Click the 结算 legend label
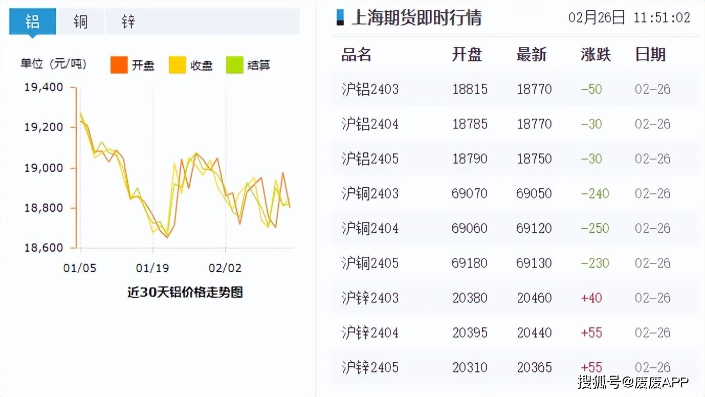Image resolution: width=705 pixels, height=397 pixels. [258, 65]
